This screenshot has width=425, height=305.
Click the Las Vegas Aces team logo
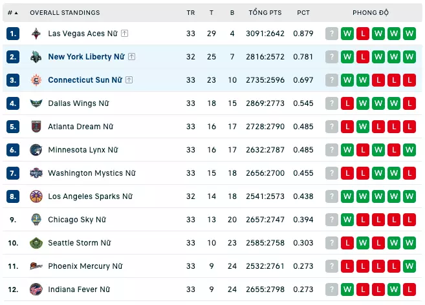36,34
